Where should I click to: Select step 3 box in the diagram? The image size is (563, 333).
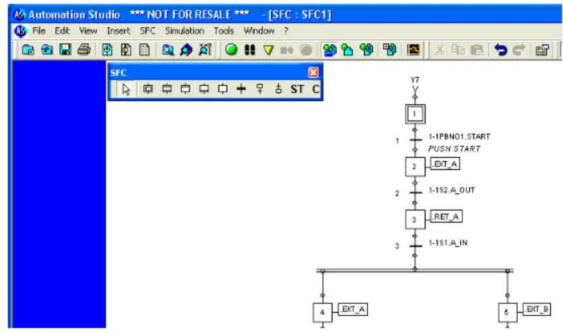[415, 219]
